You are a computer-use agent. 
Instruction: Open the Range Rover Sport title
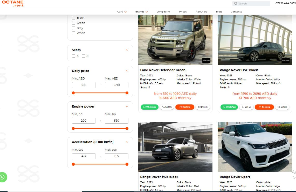(235, 177)
